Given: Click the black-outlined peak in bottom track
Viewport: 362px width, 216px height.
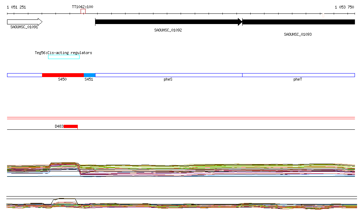Looking at the screenshot, I should pos(64,200).
